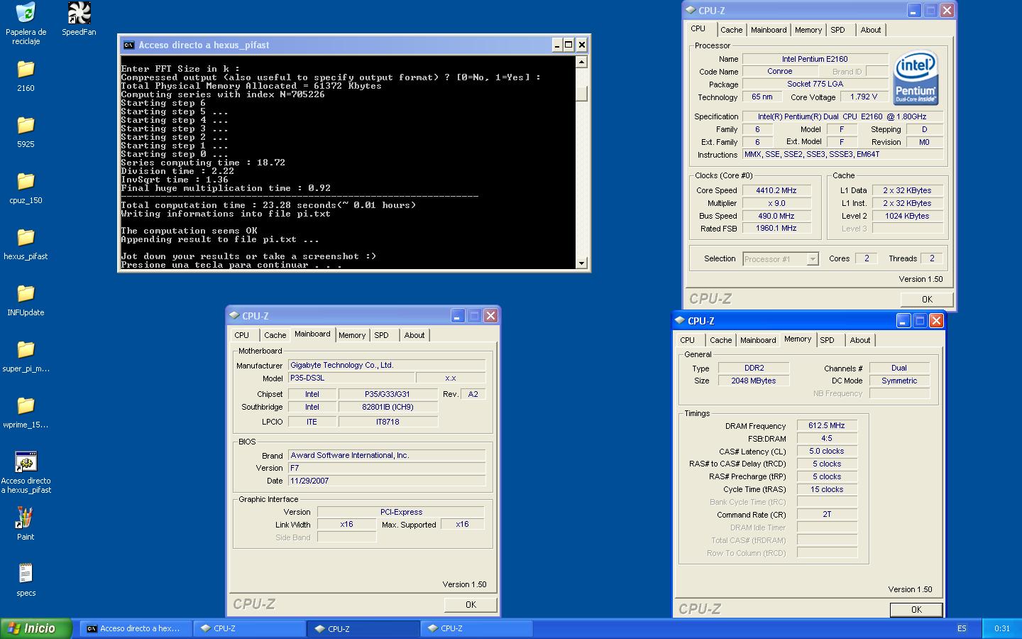Switch to Cache tab in Memory window

click(x=720, y=340)
